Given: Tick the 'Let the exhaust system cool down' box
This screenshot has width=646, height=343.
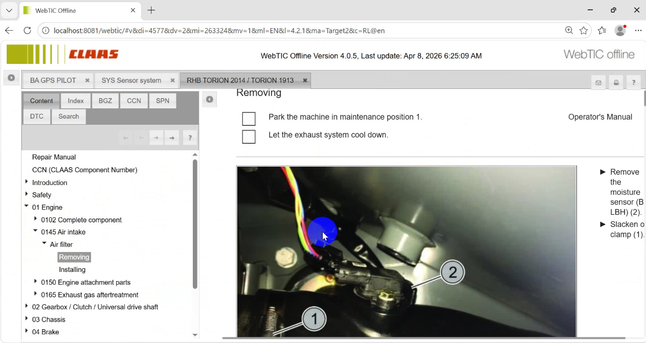Looking at the screenshot, I should pyautogui.click(x=249, y=137).
